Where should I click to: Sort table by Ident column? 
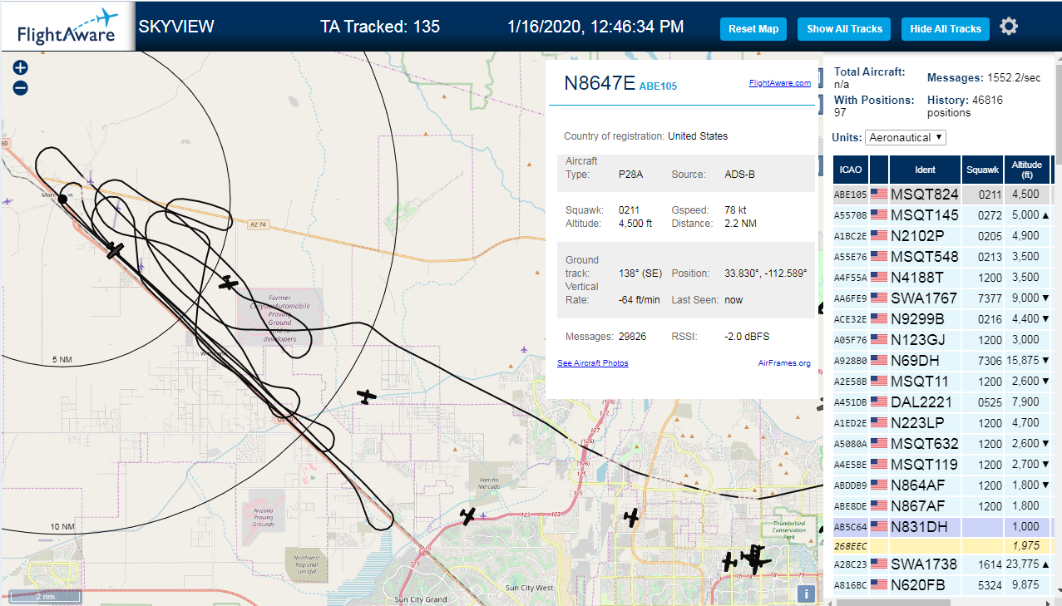click(925, 170)
